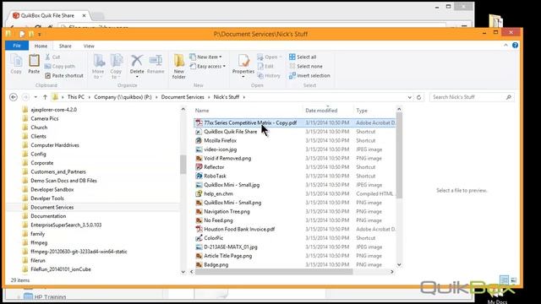The height and width of the screenshot is (304, 541).
Task: Click the file list horizontal scrollbar
Action: 274,272
